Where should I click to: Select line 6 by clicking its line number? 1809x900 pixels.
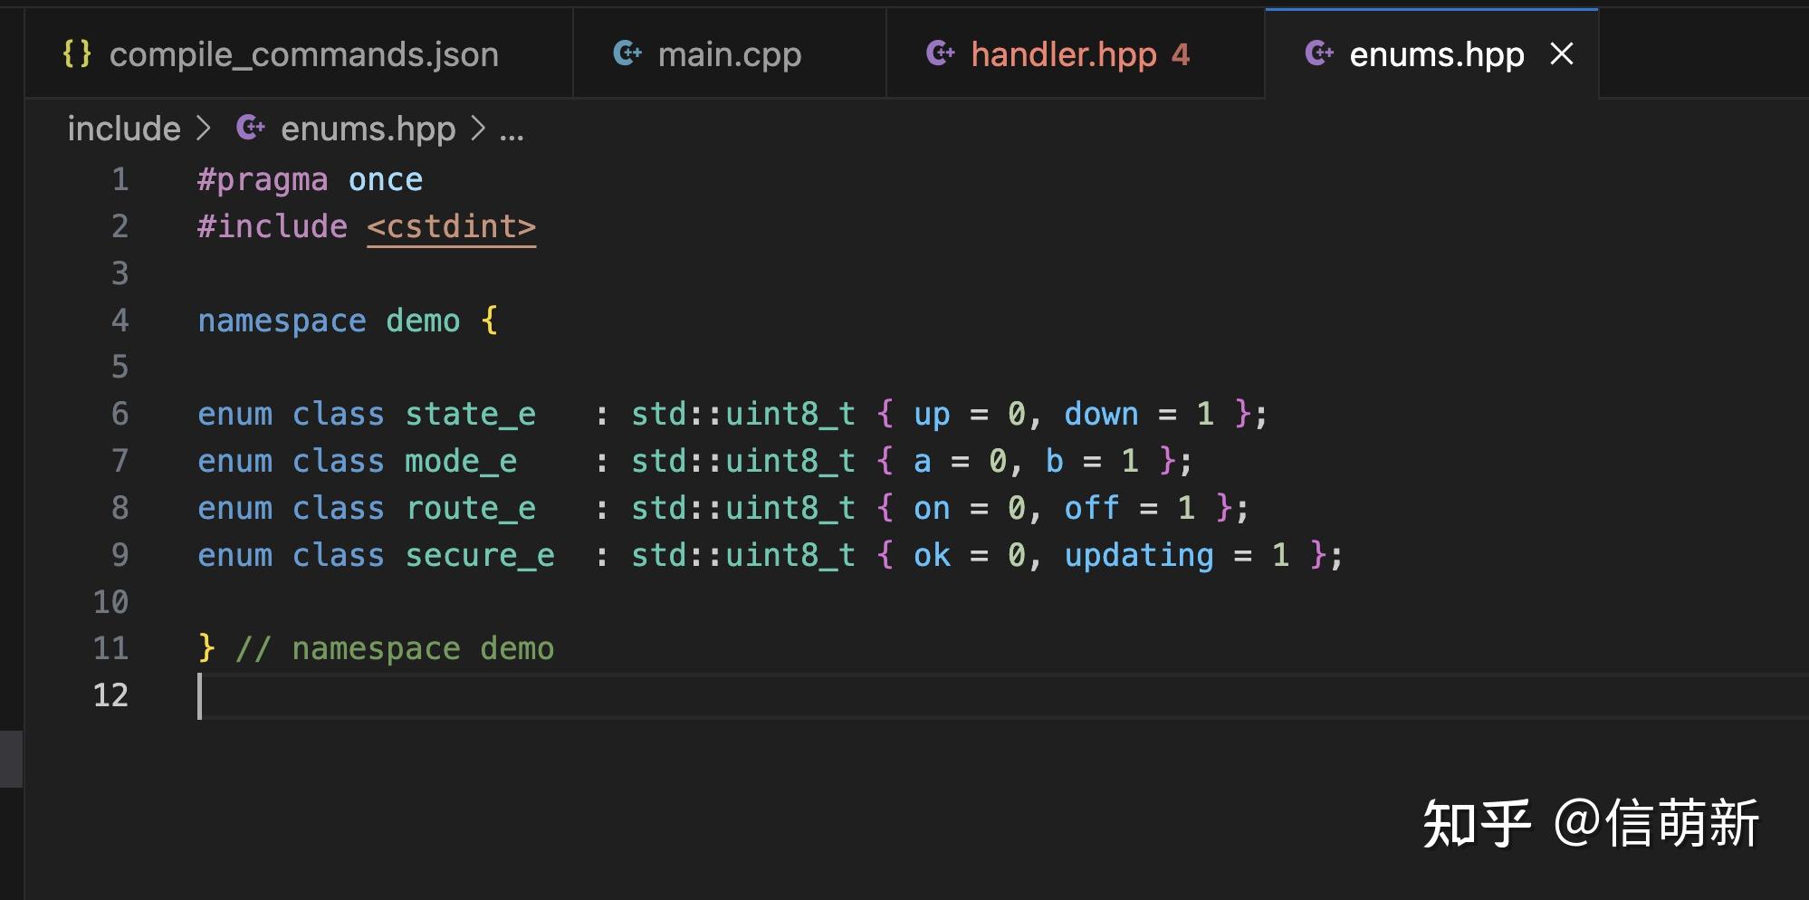[120, 413]
